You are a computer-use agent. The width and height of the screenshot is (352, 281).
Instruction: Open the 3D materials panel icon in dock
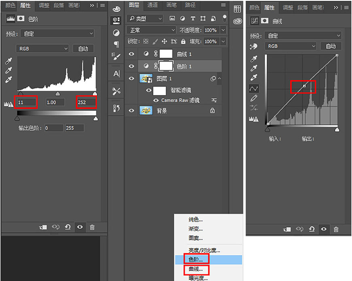pos(116,21)
